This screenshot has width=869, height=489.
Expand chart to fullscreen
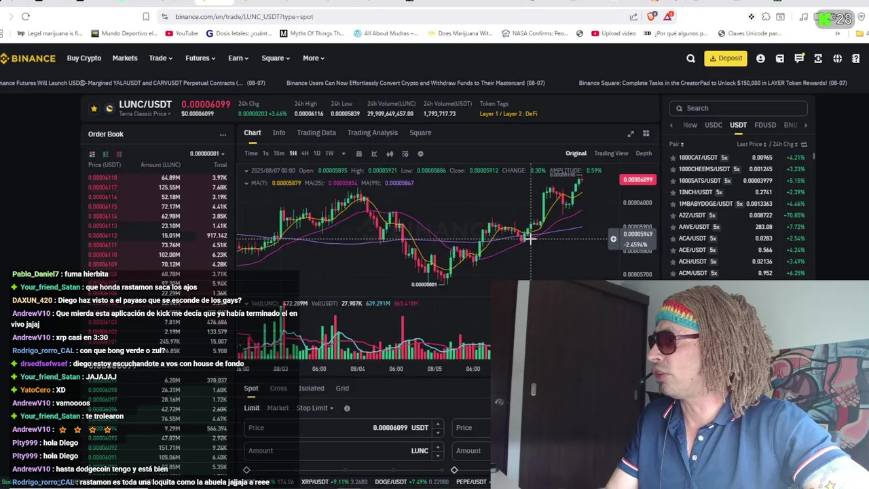[631, 134]
